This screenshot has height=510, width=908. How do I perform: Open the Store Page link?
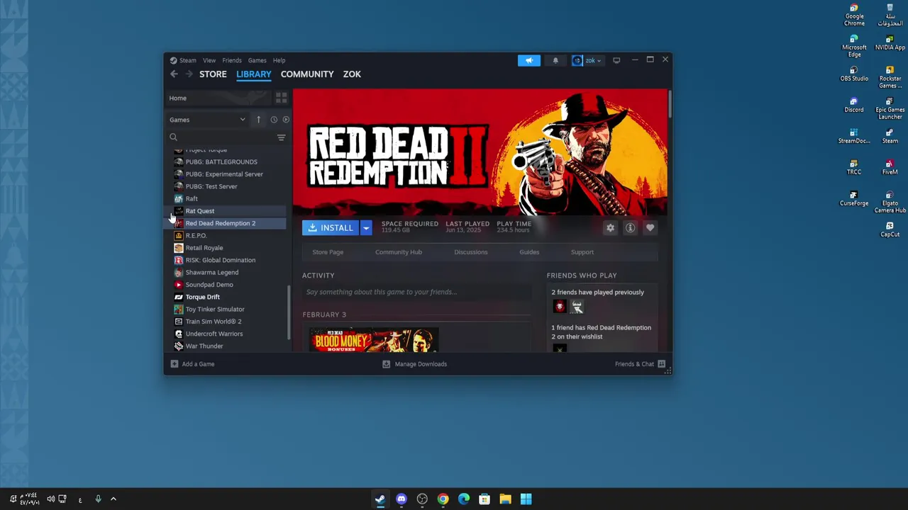328,252
